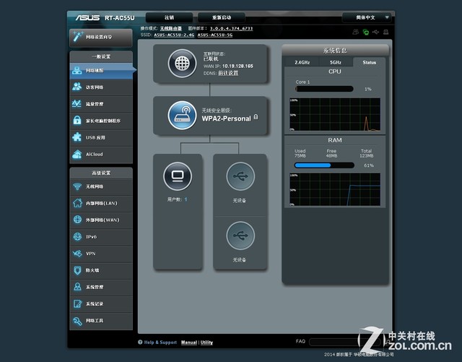Screen dimensions: 462x362
Task: Click the Help & Support text link
Action: [x=160, y=342]
